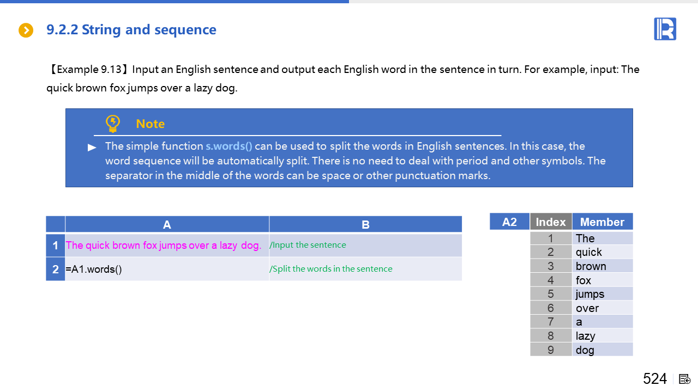The width and height of the screenshot is (698, 392).
Task: Select column A header in the code grid
Action: click(x=167, y=224)
